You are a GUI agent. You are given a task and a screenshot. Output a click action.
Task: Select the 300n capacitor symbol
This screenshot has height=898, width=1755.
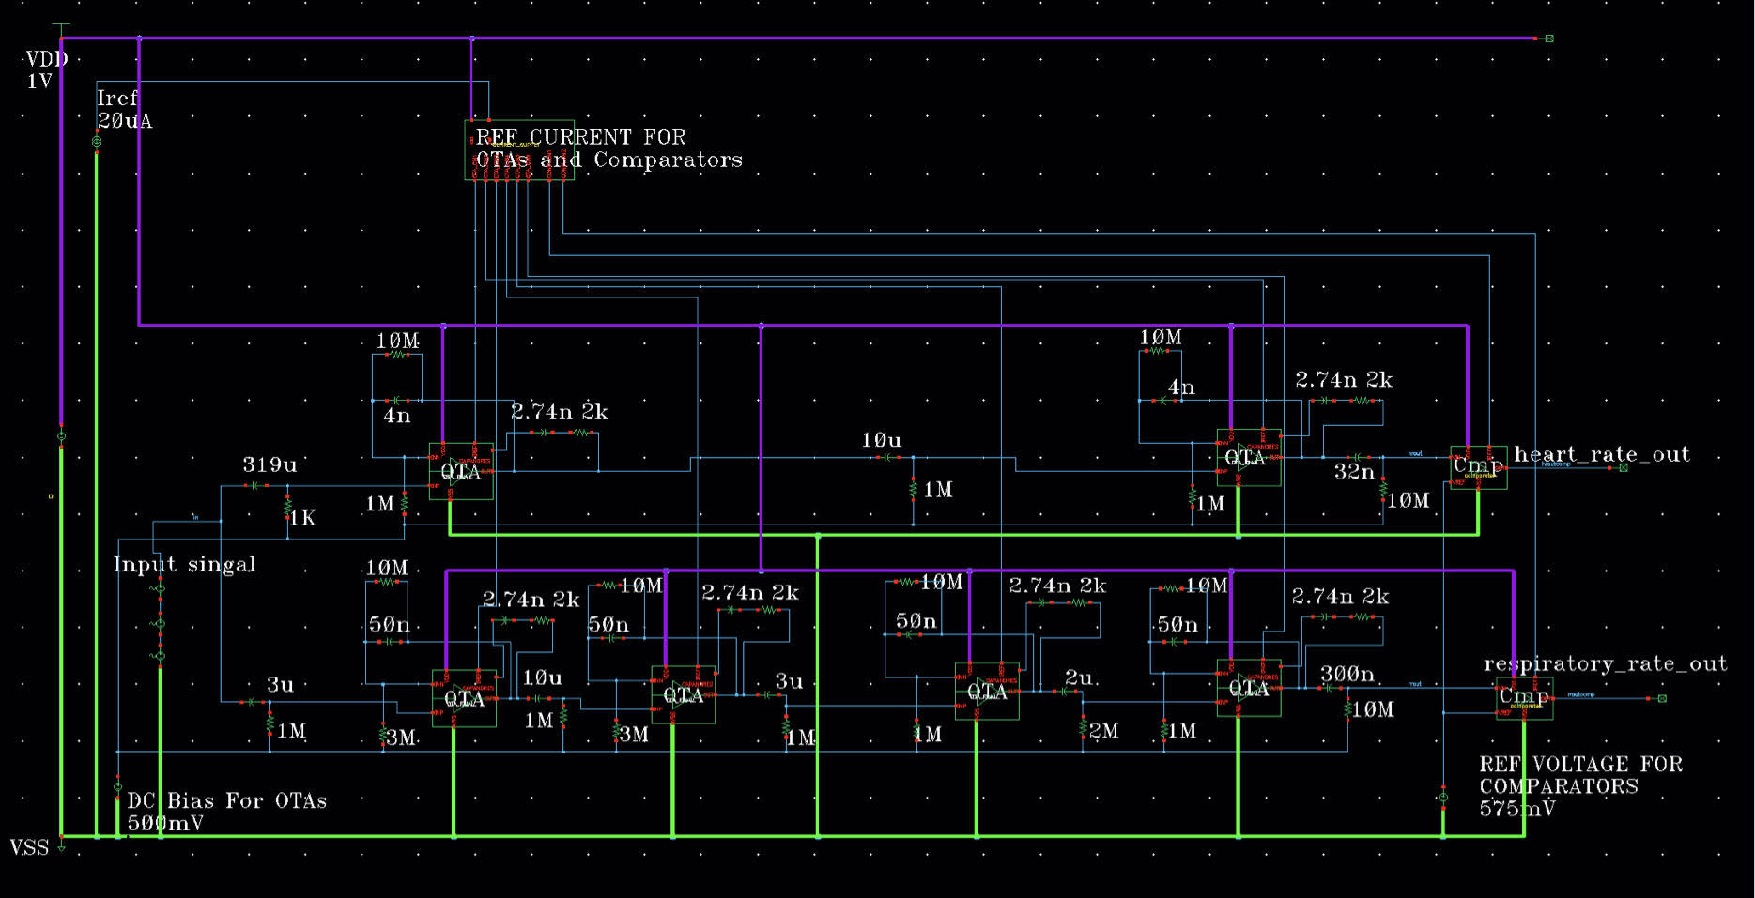(x=1327, y=688)
